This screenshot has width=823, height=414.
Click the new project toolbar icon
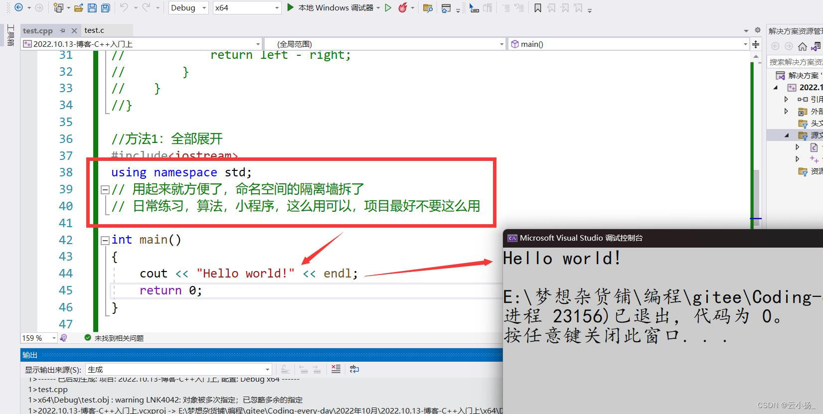coord(59,7)
